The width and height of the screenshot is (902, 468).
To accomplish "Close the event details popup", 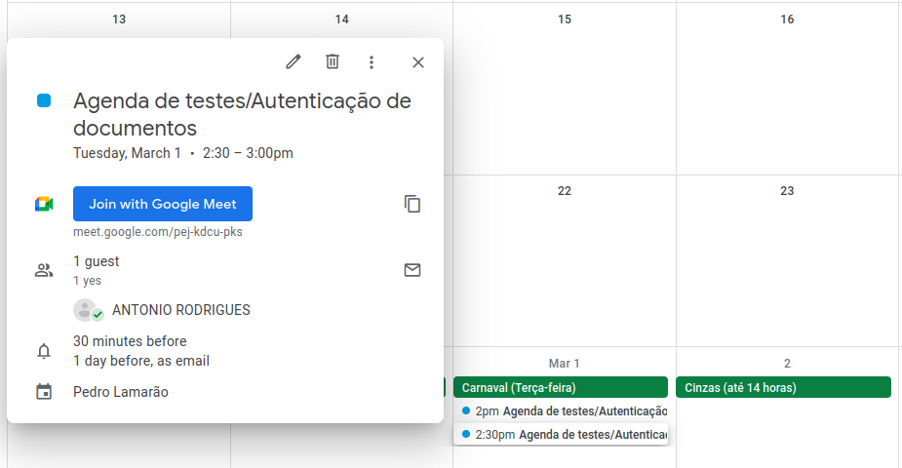I will [x=418, y=62].
